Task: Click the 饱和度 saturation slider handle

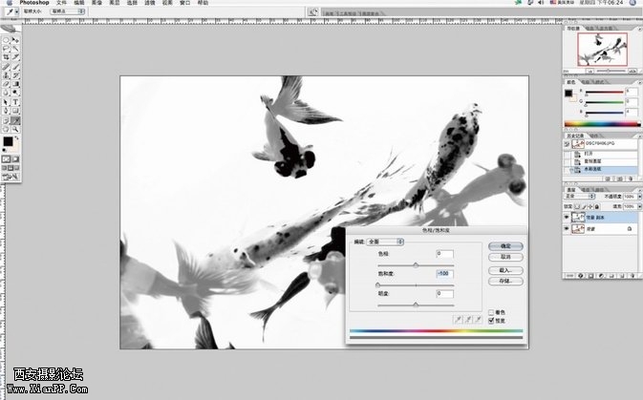Action: coord(377,284)
